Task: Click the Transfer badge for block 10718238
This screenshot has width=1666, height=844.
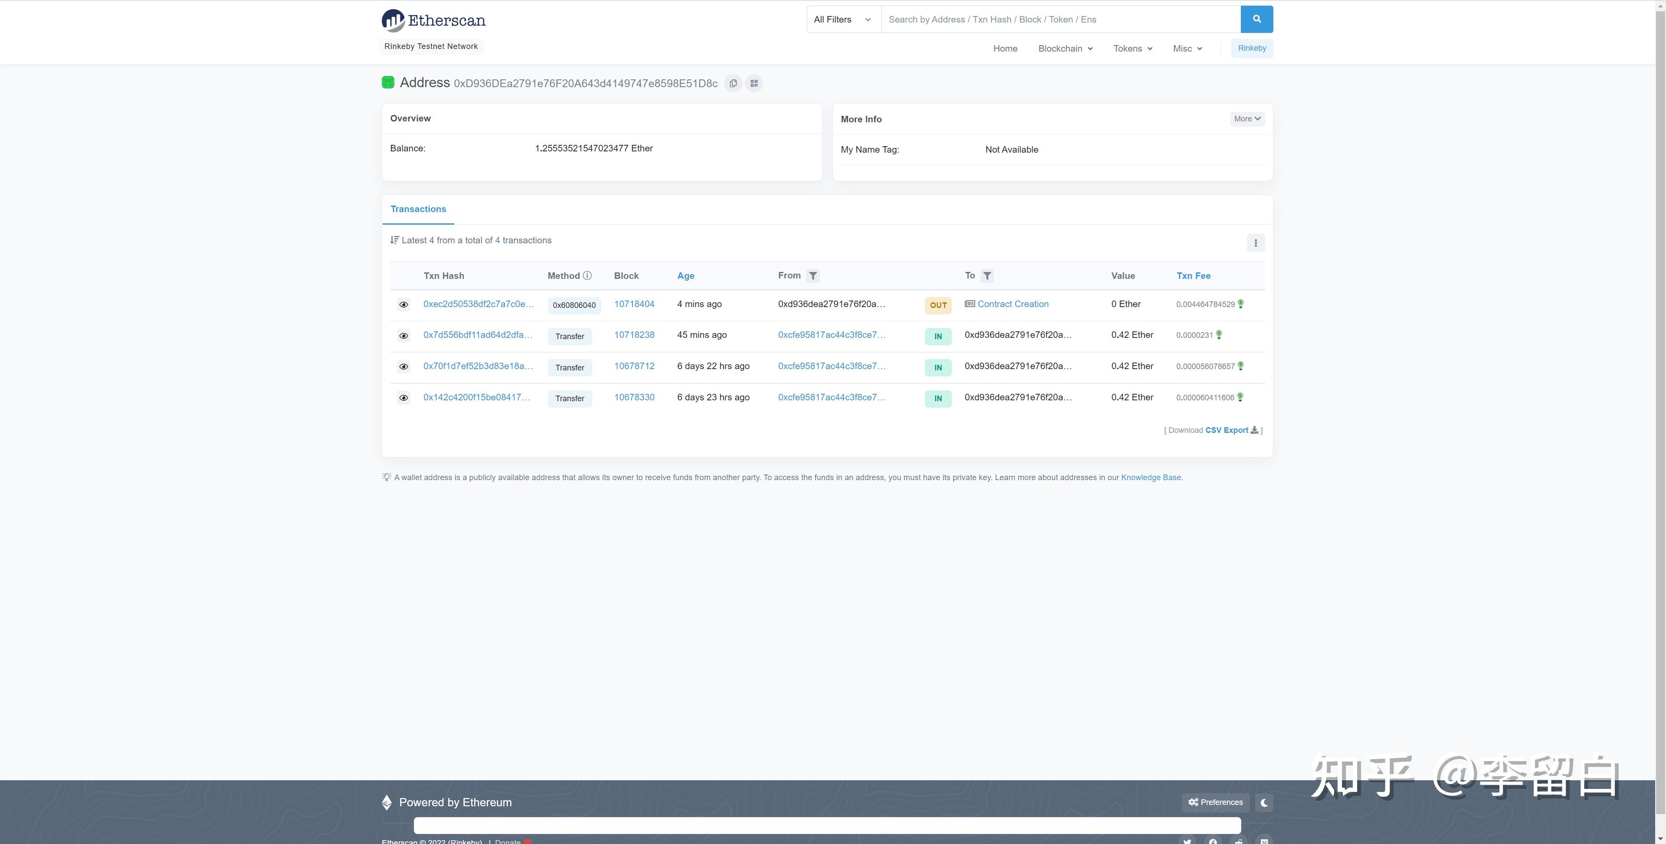Action: [x=569, y=336]
